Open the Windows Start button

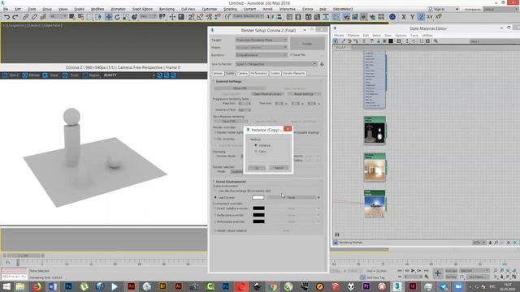click(6, 286)
